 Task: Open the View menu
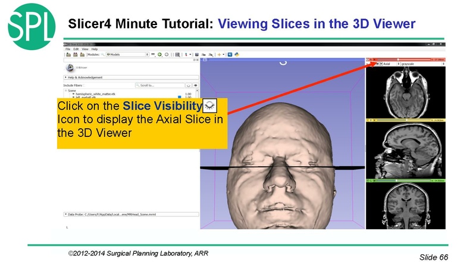coord(85,49)
